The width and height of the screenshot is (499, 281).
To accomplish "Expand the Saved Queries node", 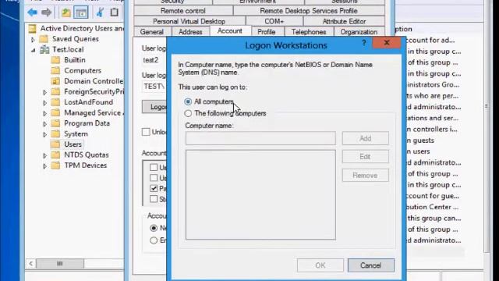I will coord(33,40).
